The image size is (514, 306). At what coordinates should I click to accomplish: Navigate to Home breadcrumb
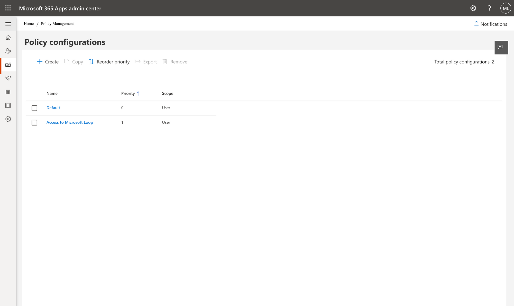29,24
